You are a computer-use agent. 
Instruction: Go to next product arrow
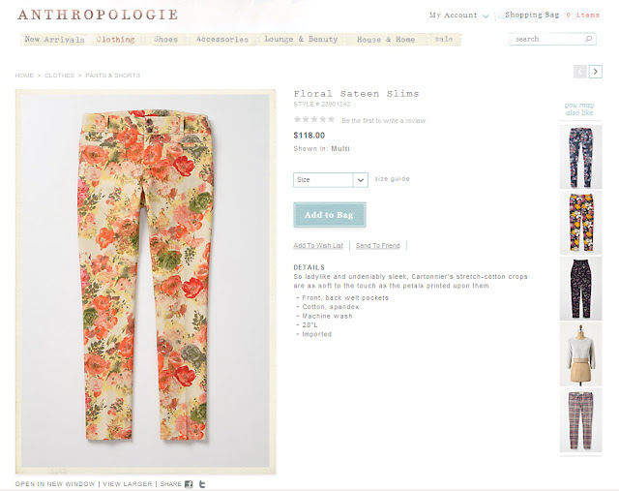point(596,72)
